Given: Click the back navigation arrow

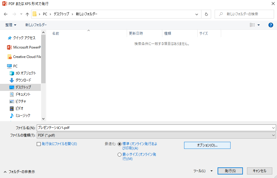Looking at the screenshot, I should coord(6,14).
